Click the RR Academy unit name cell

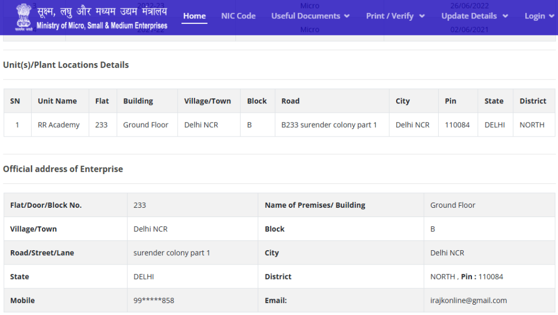(x=59, y=125)
